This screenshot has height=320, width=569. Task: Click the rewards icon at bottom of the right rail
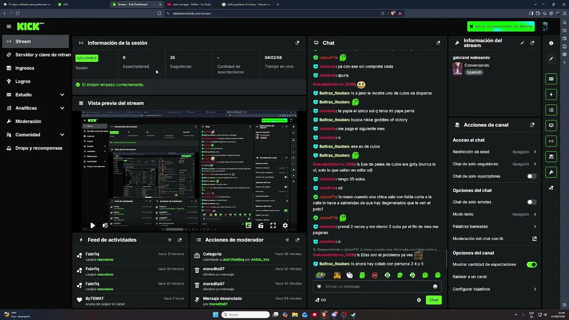coord(551,188)
